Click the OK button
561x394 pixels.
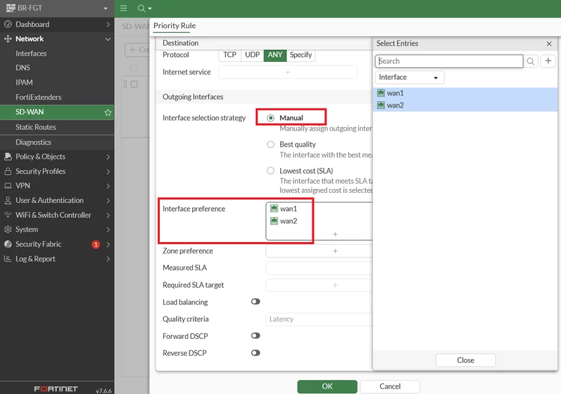coord(327,387)
